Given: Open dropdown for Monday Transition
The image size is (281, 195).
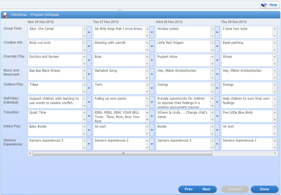Looking at the screenshot, I should pos(89,116).
